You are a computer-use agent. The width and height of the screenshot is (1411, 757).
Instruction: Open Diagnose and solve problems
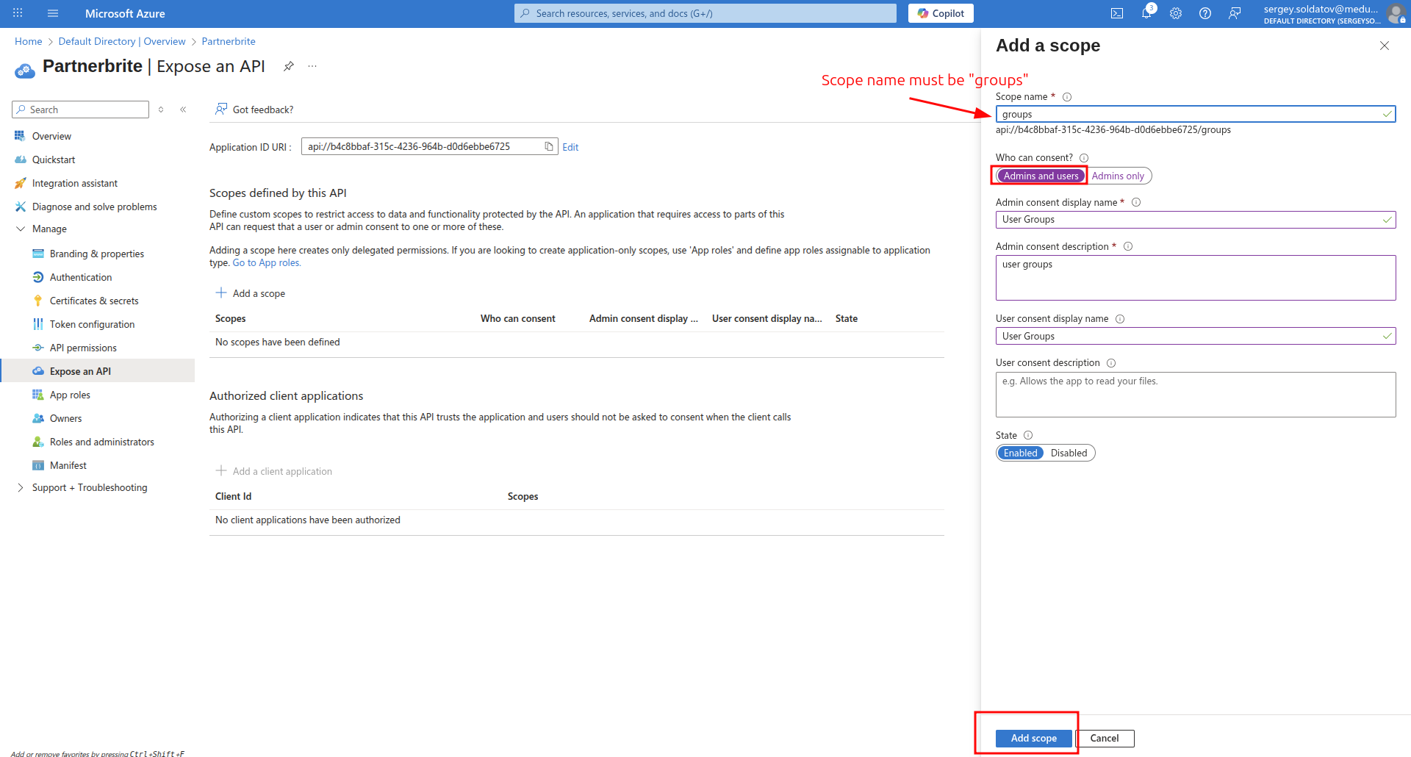pos(95,207)
